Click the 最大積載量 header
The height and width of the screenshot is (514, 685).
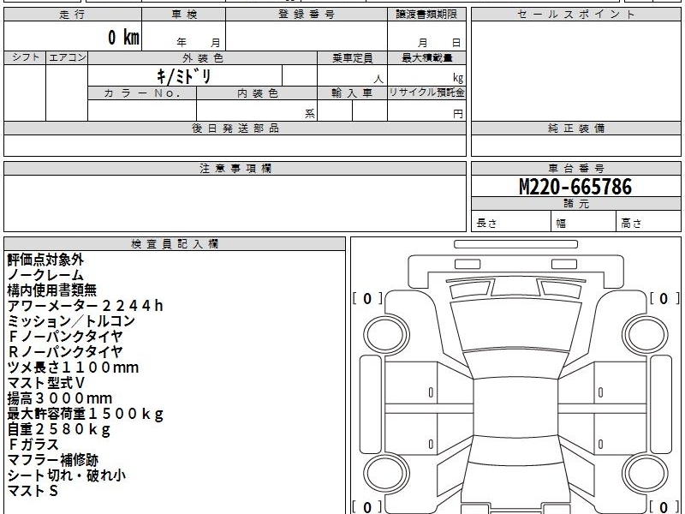(426, 57)
